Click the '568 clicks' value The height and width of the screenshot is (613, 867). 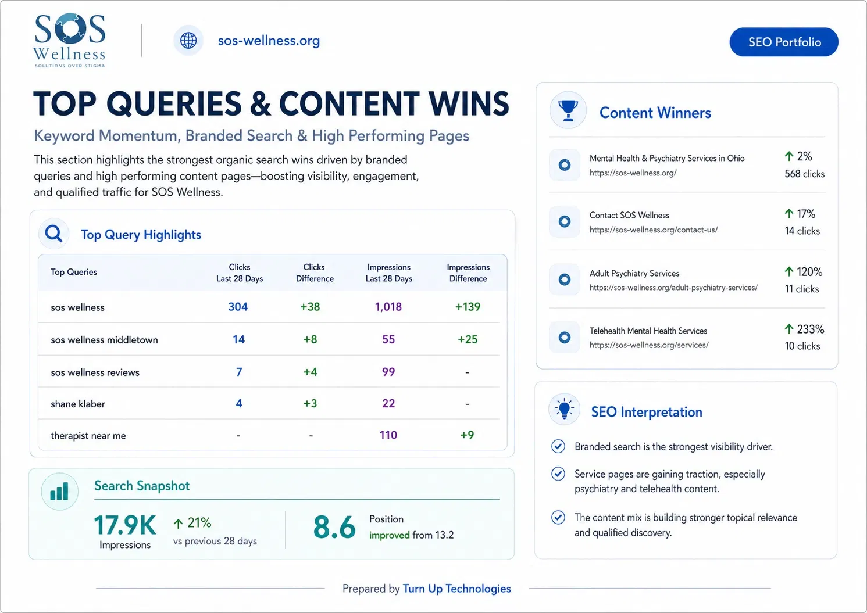[804, 174]
